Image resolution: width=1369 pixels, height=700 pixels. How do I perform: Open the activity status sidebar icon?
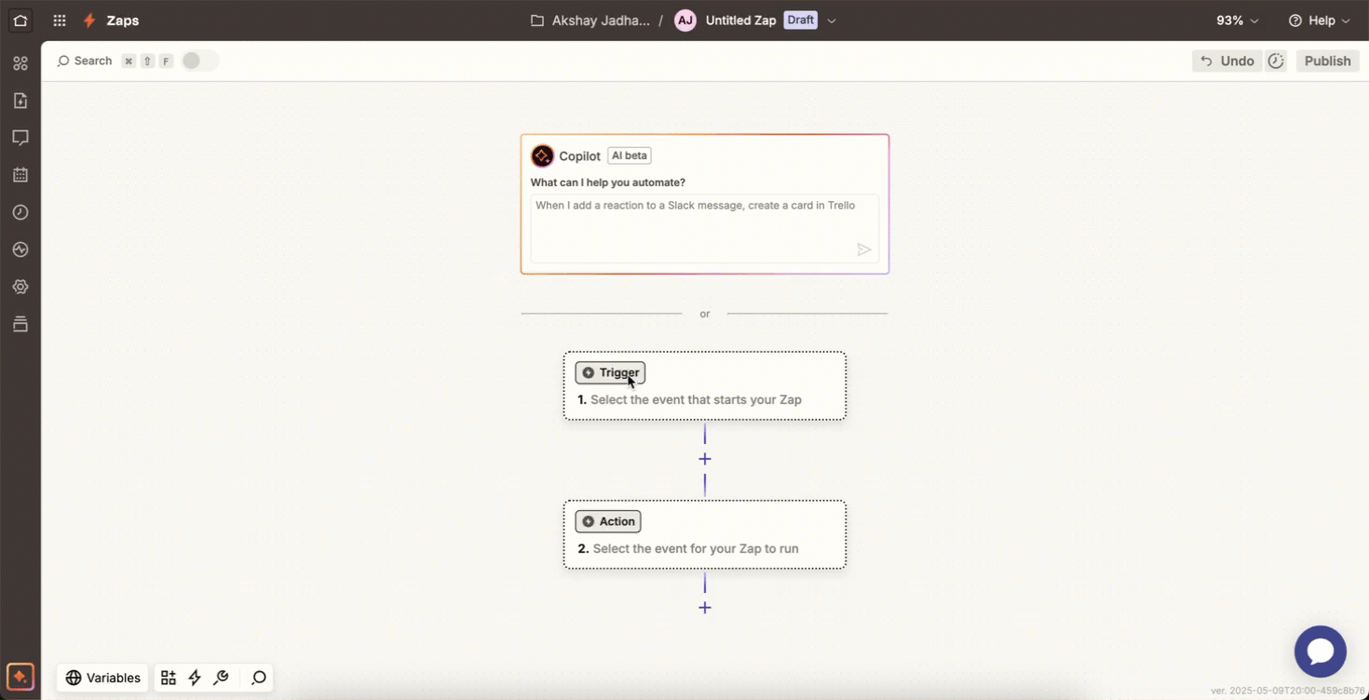(20, 249)
